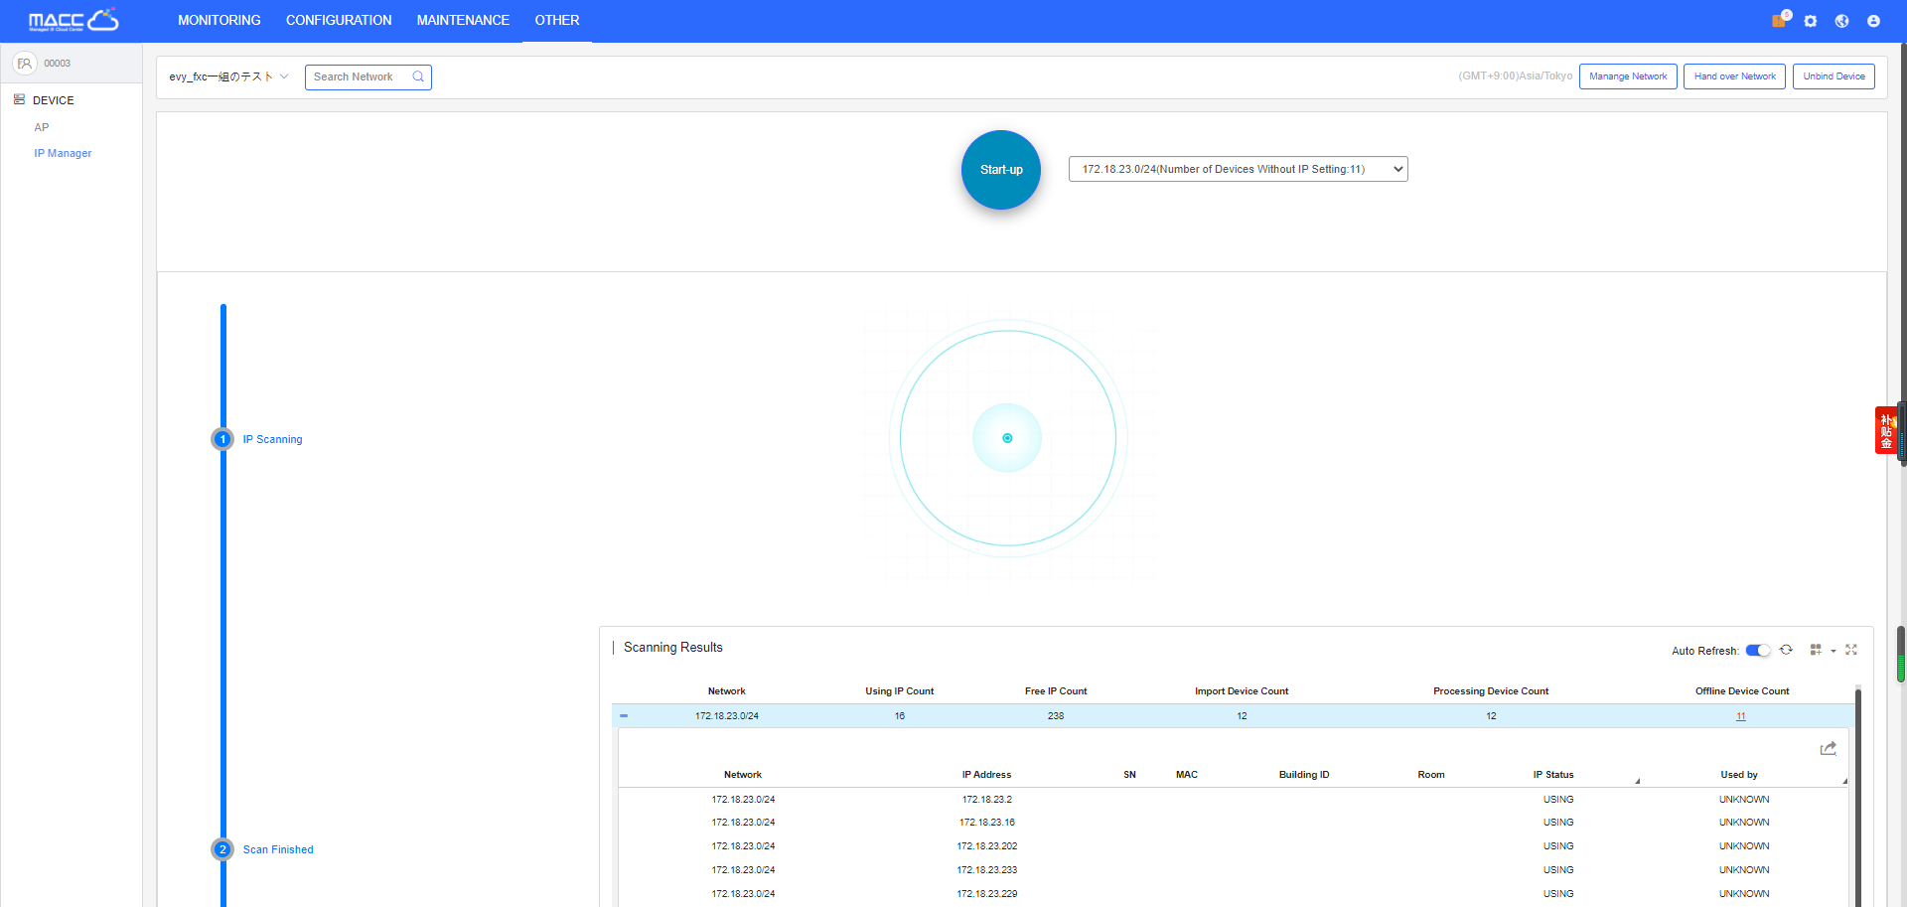This screenshot has height=907, width=1907.
Task: Click the Using IP Count header
Action: pyautogui.click(x=899, y=691)
